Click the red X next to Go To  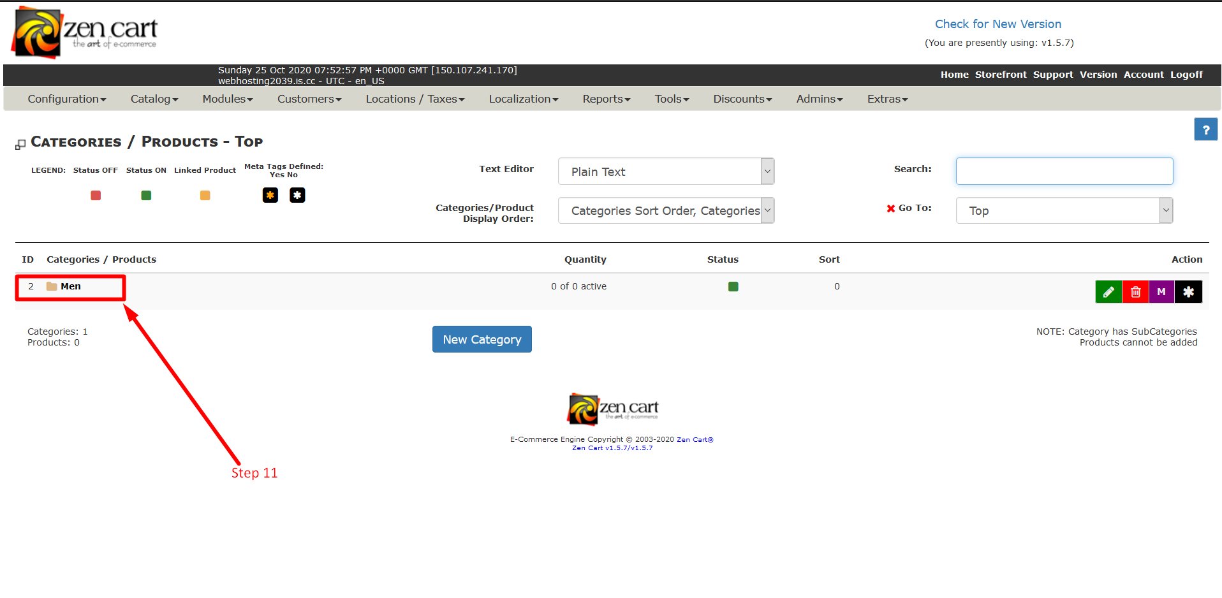coord(891,208)
